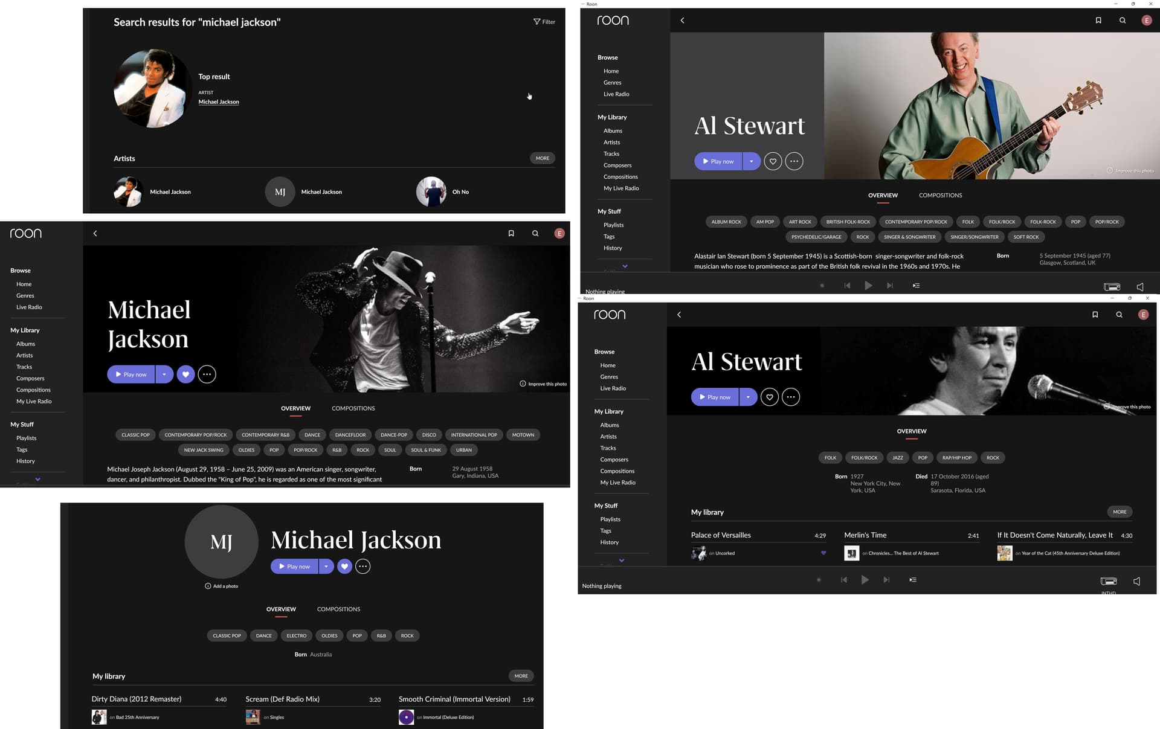The image size is (1160, 729).
Task: Switch to the Compositions tab under the Al Stewart guitar photo
Action: 940,196
